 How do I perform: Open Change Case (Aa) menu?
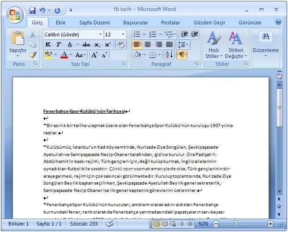tap(80, 55)
